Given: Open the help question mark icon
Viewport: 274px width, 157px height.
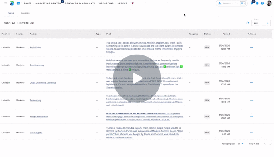Looking at the screenshot, I should coord(262,3).
